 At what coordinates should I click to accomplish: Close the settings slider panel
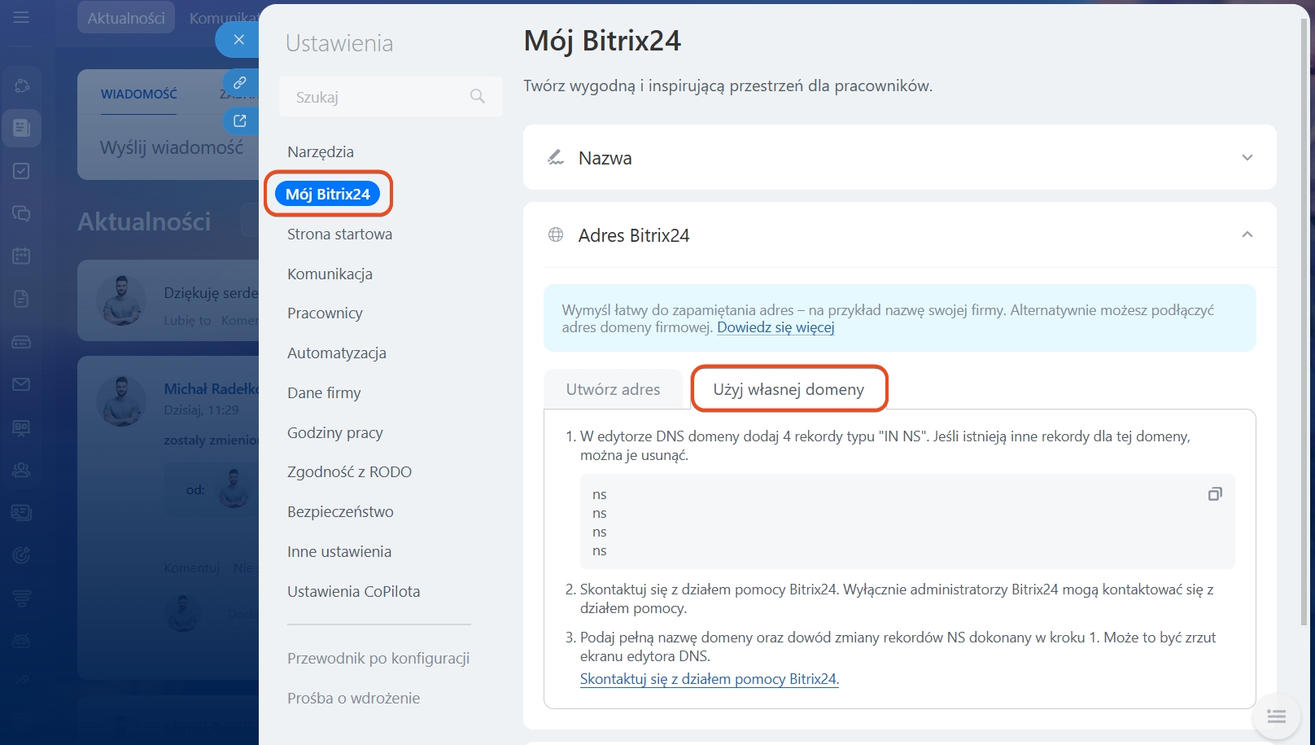[x=238, y=39]
